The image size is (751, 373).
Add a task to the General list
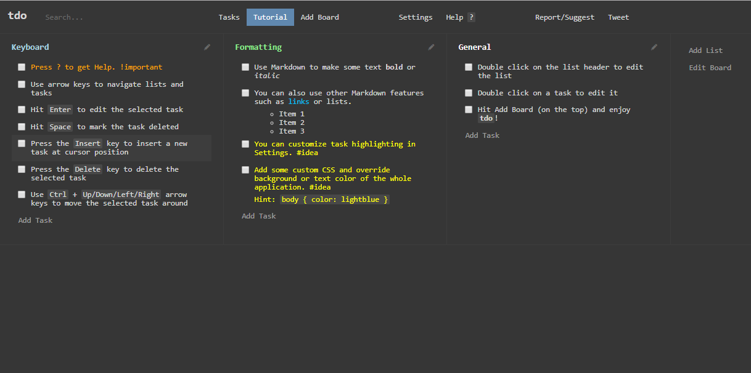tap(482, 135)
